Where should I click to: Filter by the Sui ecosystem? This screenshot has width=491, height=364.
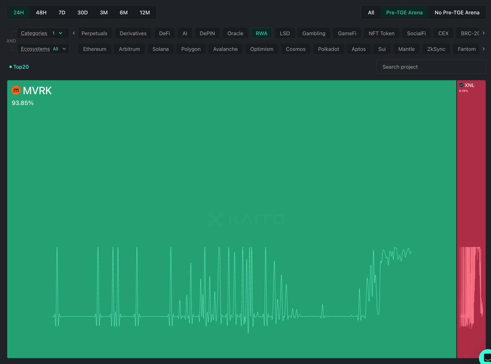coord(382,49)
